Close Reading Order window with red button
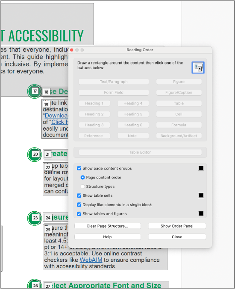Viewport: 235px width, 289px height. pos(72,50)
